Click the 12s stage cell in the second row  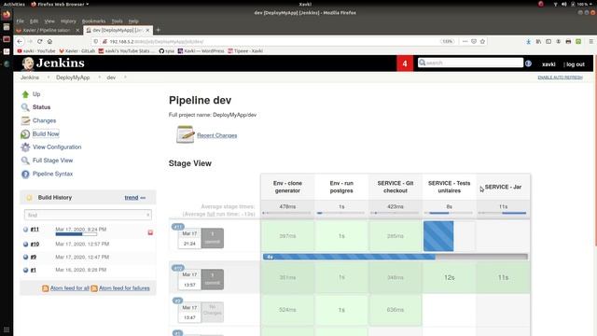coord(450,277)
